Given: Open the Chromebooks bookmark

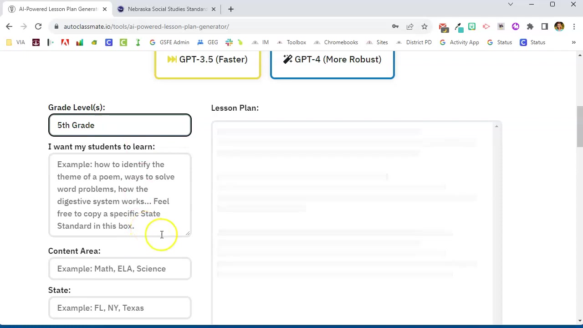Looking at the screenshot, I should [x=336, y=42].
